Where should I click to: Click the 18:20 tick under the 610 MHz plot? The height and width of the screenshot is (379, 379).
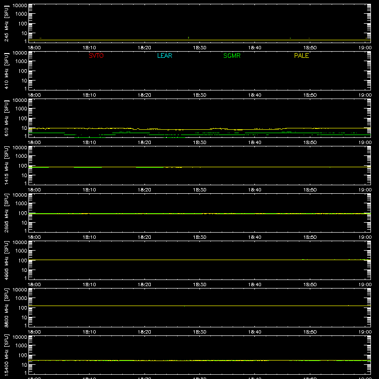point(144,143)
